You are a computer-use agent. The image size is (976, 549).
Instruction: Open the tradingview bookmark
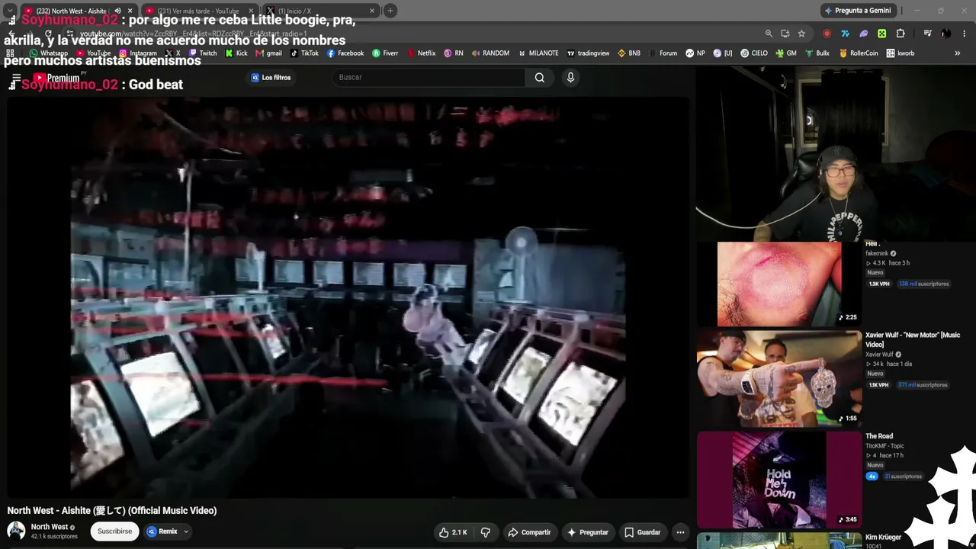pos(588,53)
